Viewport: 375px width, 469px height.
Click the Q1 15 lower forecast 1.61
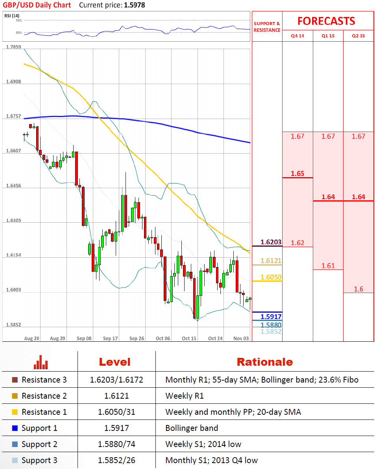pyautogui.click(x=328, y=266)
